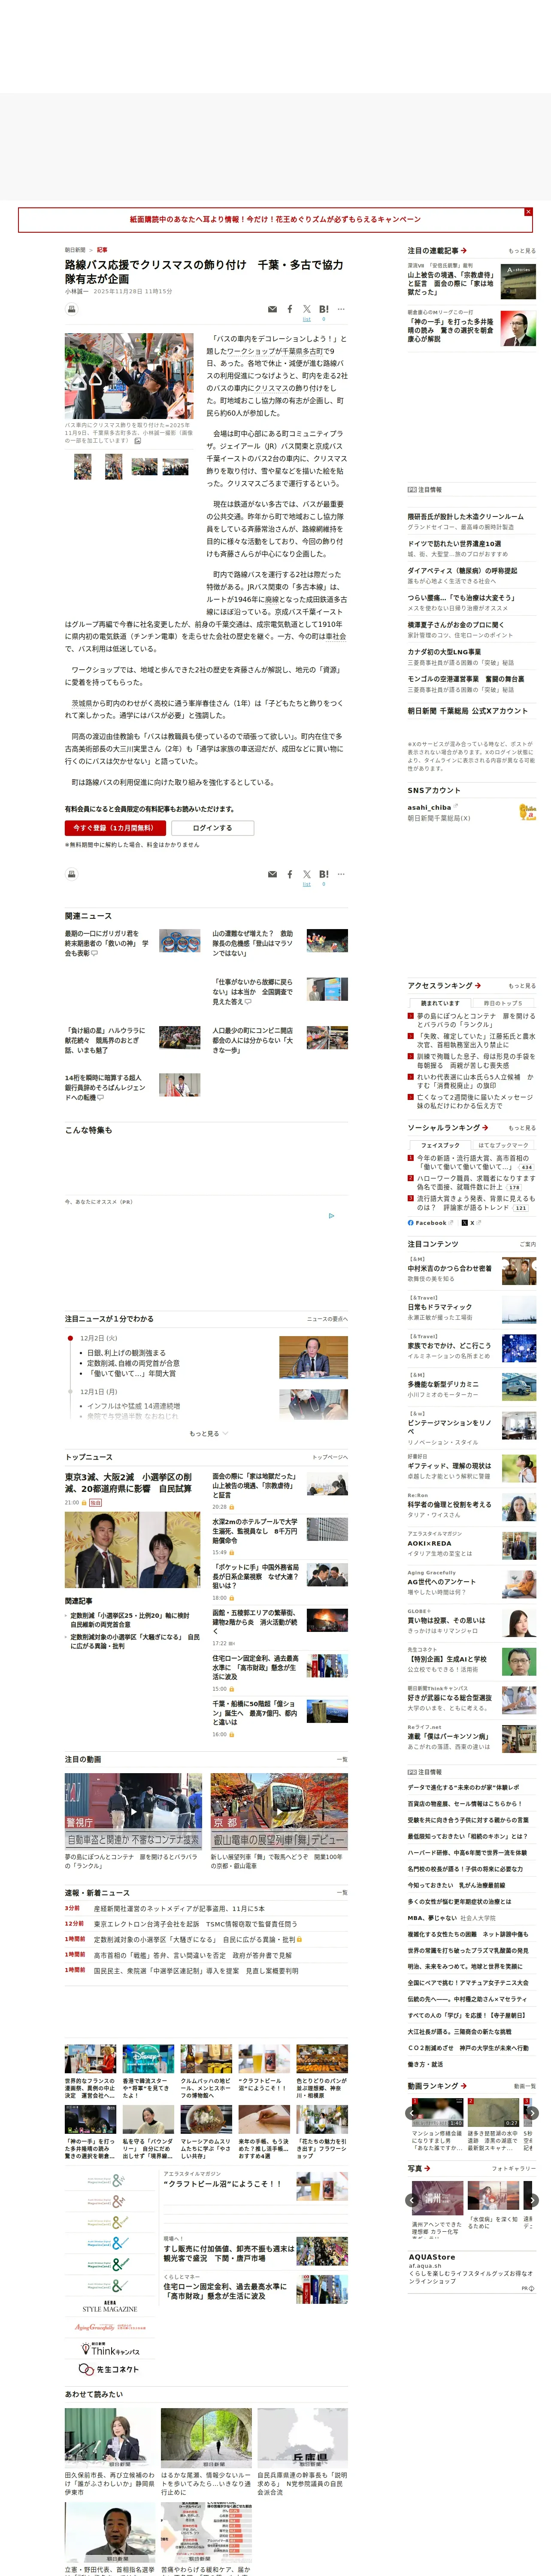Hatena B! icon below the article
The width and height of the screenshot is (551, 2576).
[324, 875]
